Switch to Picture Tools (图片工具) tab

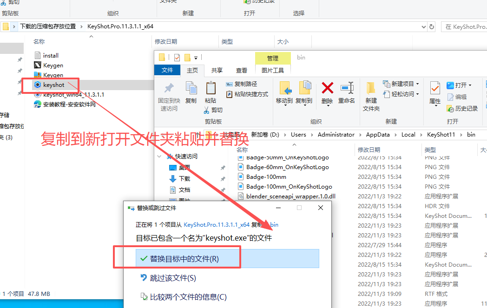click(x=273, y=70)
